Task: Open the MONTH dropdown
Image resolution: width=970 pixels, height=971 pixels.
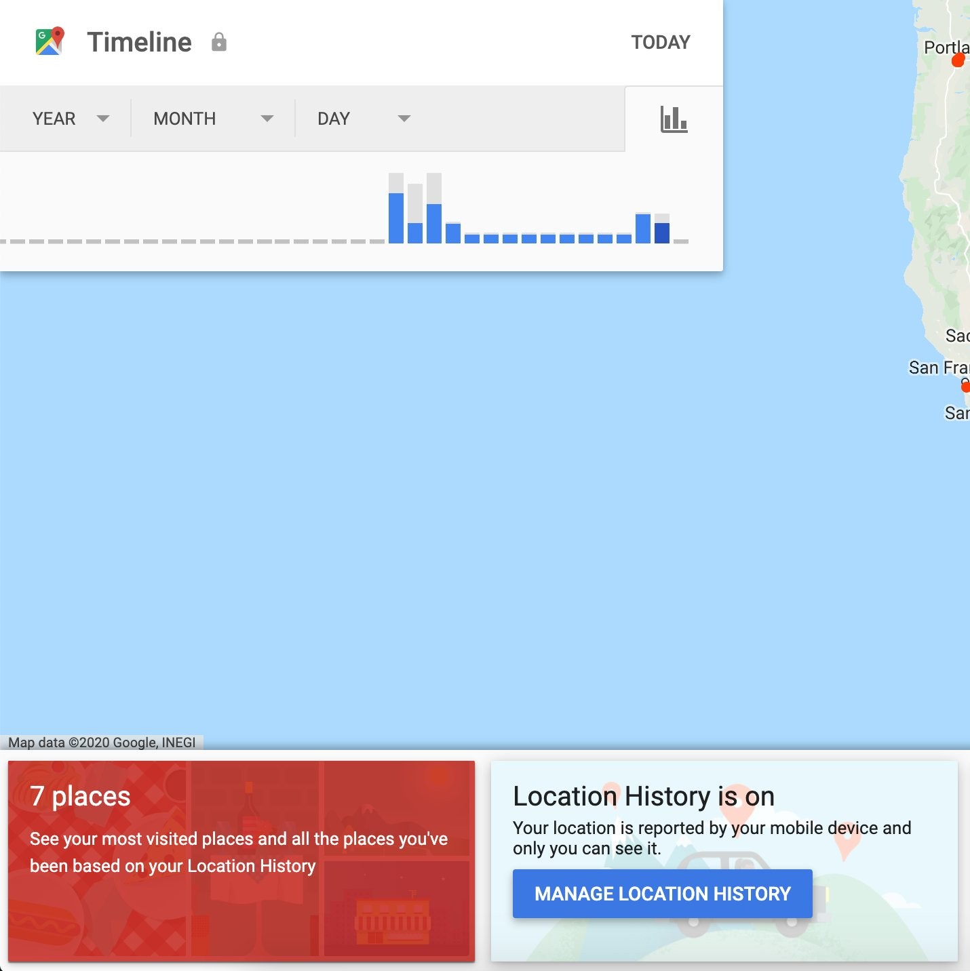Action: tap(214, 119)
